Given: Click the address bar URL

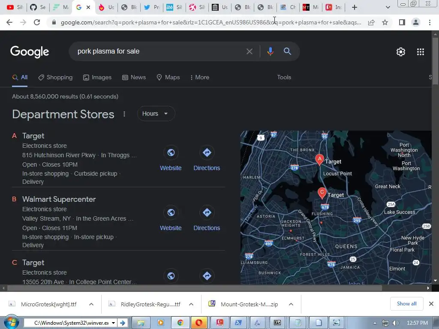Looking at the screenshot, I should click(211, 22).
